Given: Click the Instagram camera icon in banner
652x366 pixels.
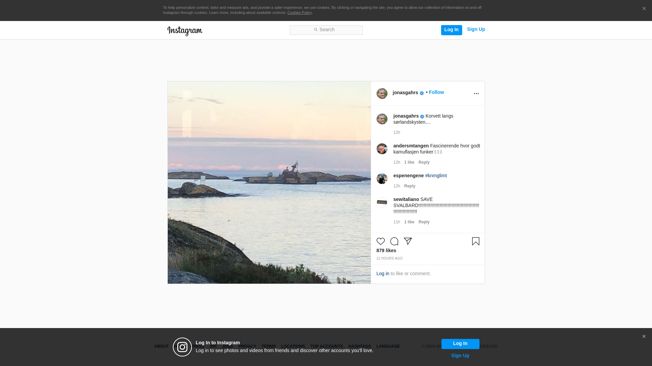Looking at the screenshot, I should pyautogui.click(x=182, y=347).
